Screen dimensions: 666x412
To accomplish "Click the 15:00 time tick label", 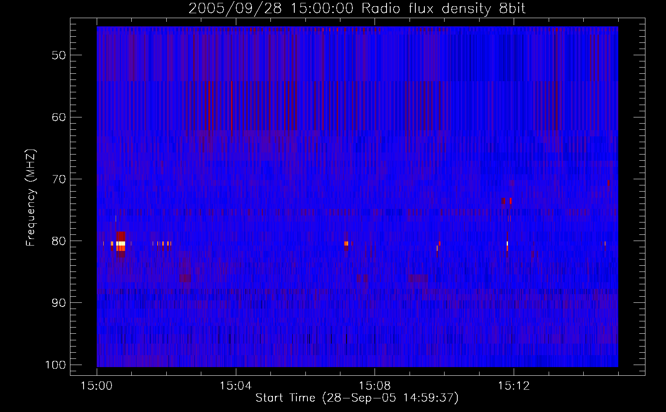I will (x=97, y=386).
